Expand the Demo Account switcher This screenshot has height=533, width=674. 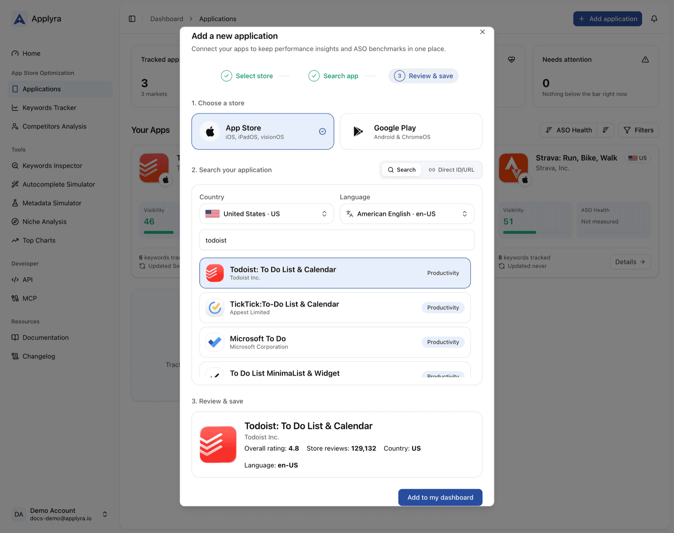point(105,514)
